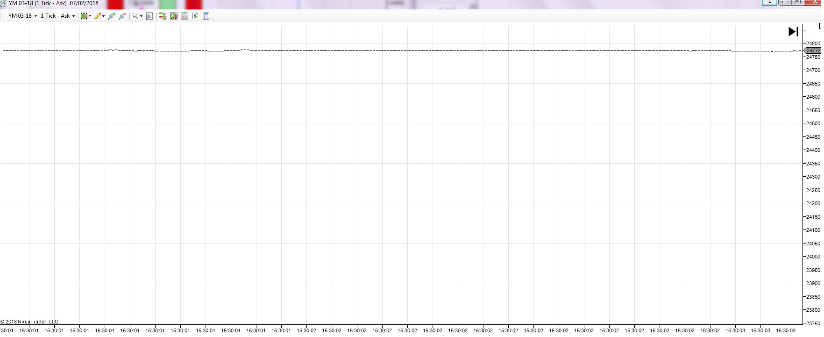Click the 23800 price axis label
Image resolution: width=824 pixels, height=337 pixels.
[x=813, y=310]
